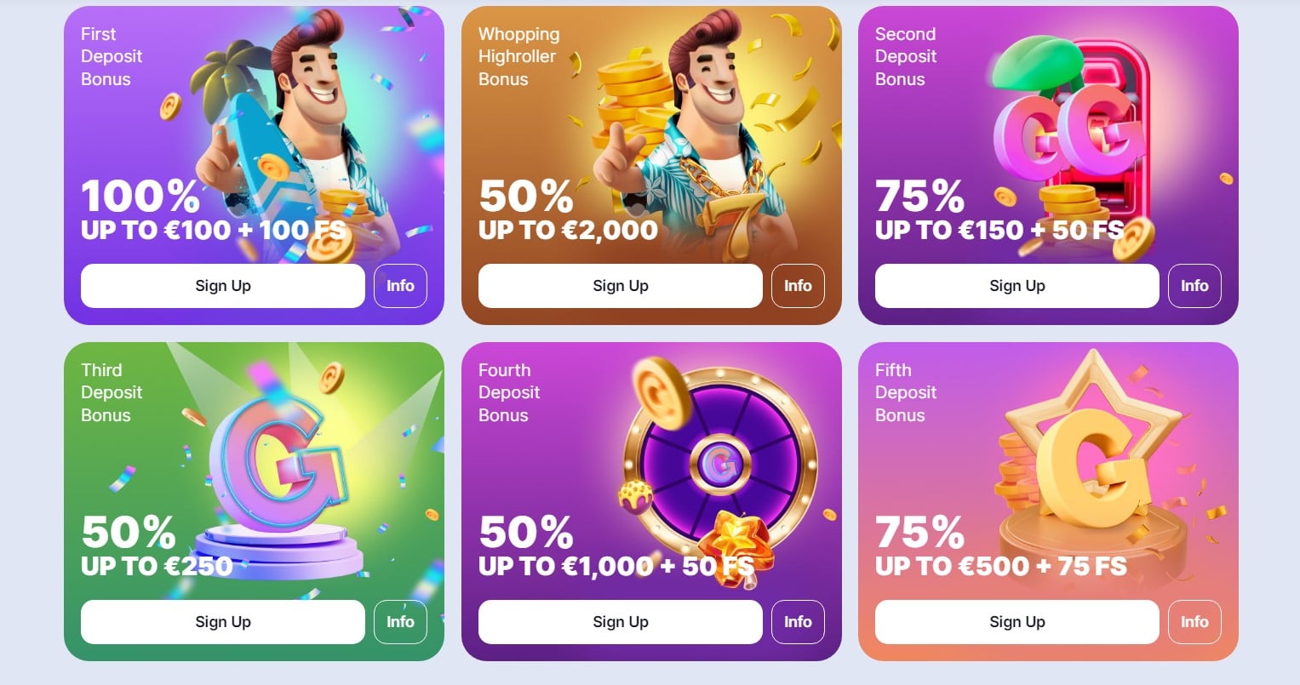Open Info for Whopping Highroller Bonus

(798, 286)
